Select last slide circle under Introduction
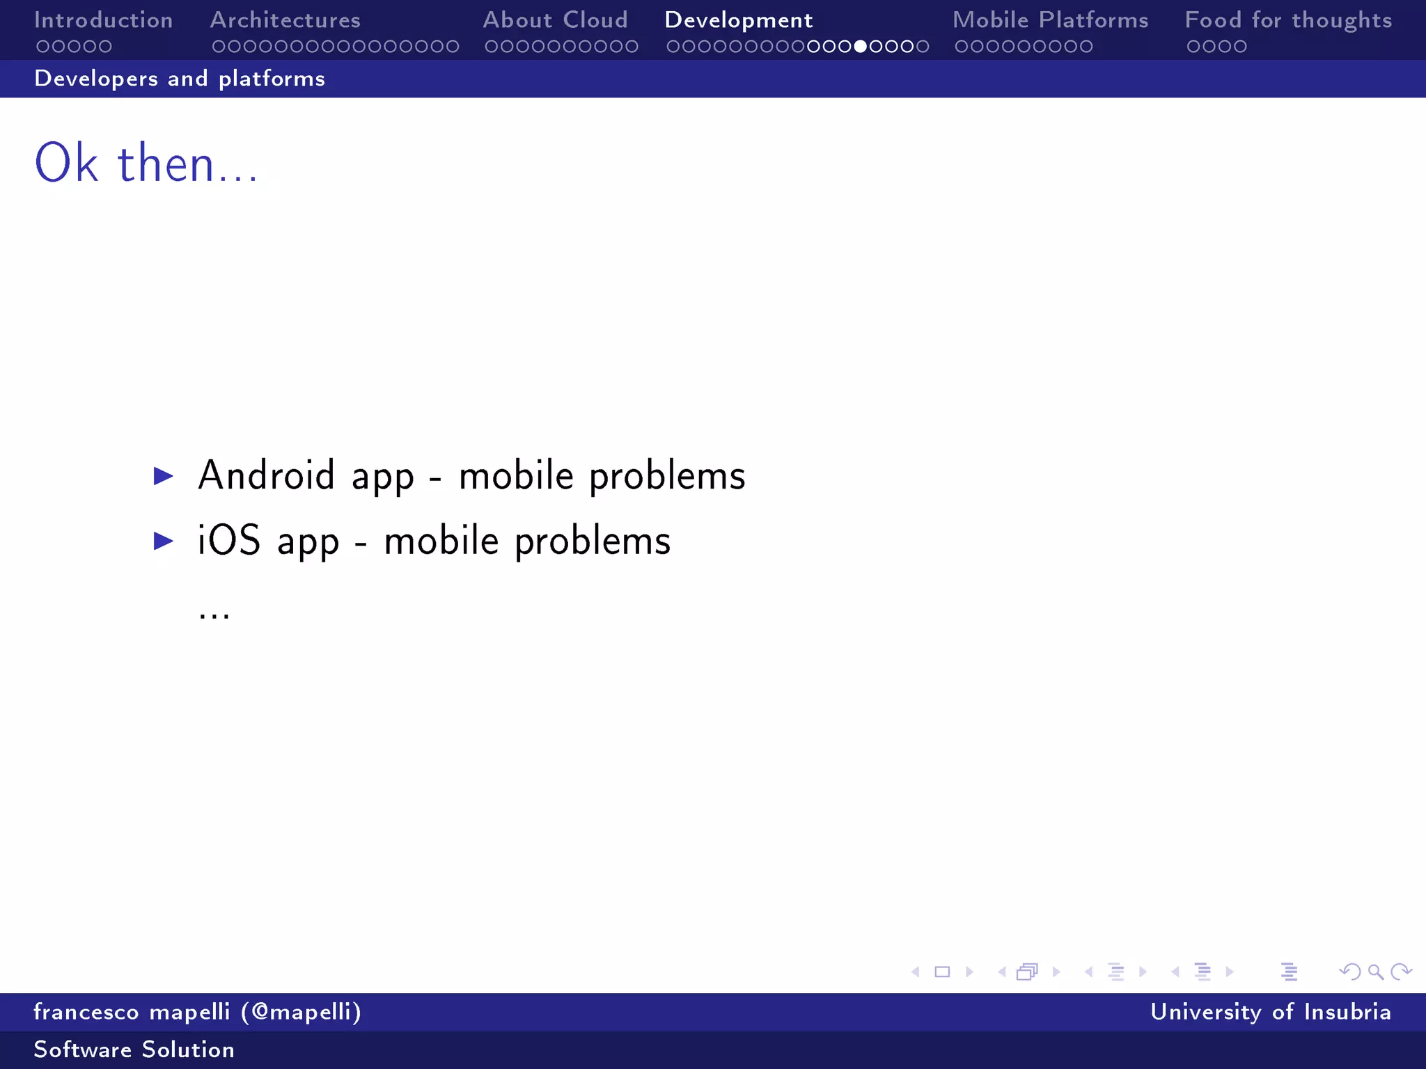1426x1069 pixels. 104,47
